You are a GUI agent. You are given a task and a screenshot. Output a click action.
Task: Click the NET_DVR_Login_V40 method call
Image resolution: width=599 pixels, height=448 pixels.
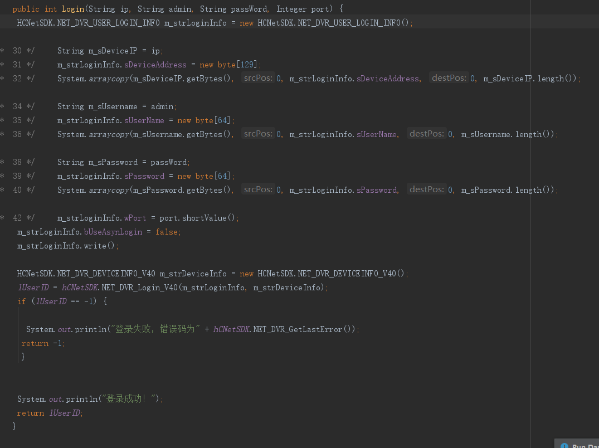[x=139, y=288]
